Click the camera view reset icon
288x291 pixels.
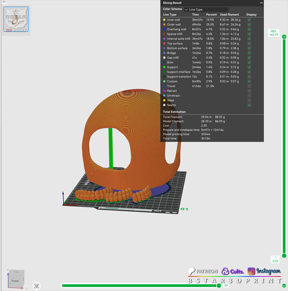pyautogui.click(x=37, y=286)
